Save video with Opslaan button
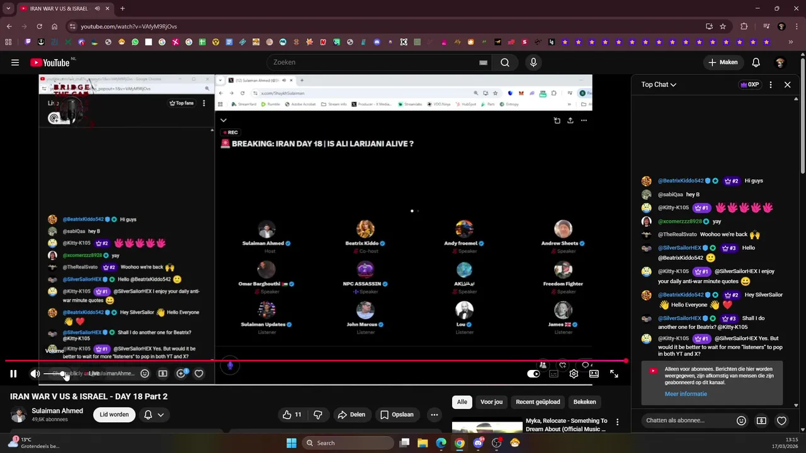This screenshot has width=806, height=453. coord(397,415)
